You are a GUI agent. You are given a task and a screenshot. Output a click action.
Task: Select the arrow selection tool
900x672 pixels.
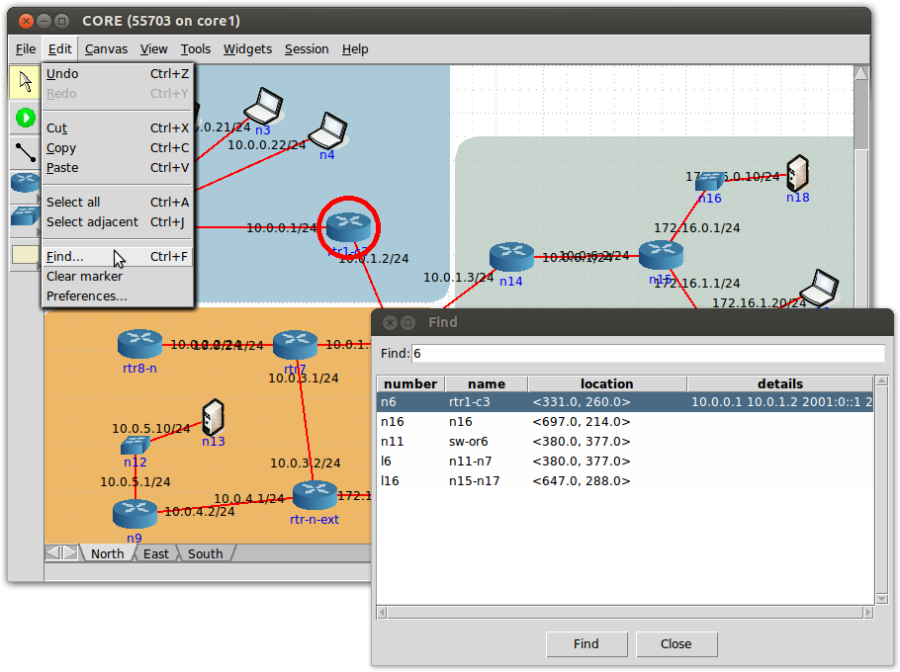tap(25, 82)
